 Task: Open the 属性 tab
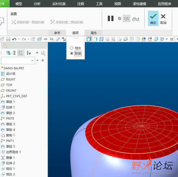coord(94,33)
